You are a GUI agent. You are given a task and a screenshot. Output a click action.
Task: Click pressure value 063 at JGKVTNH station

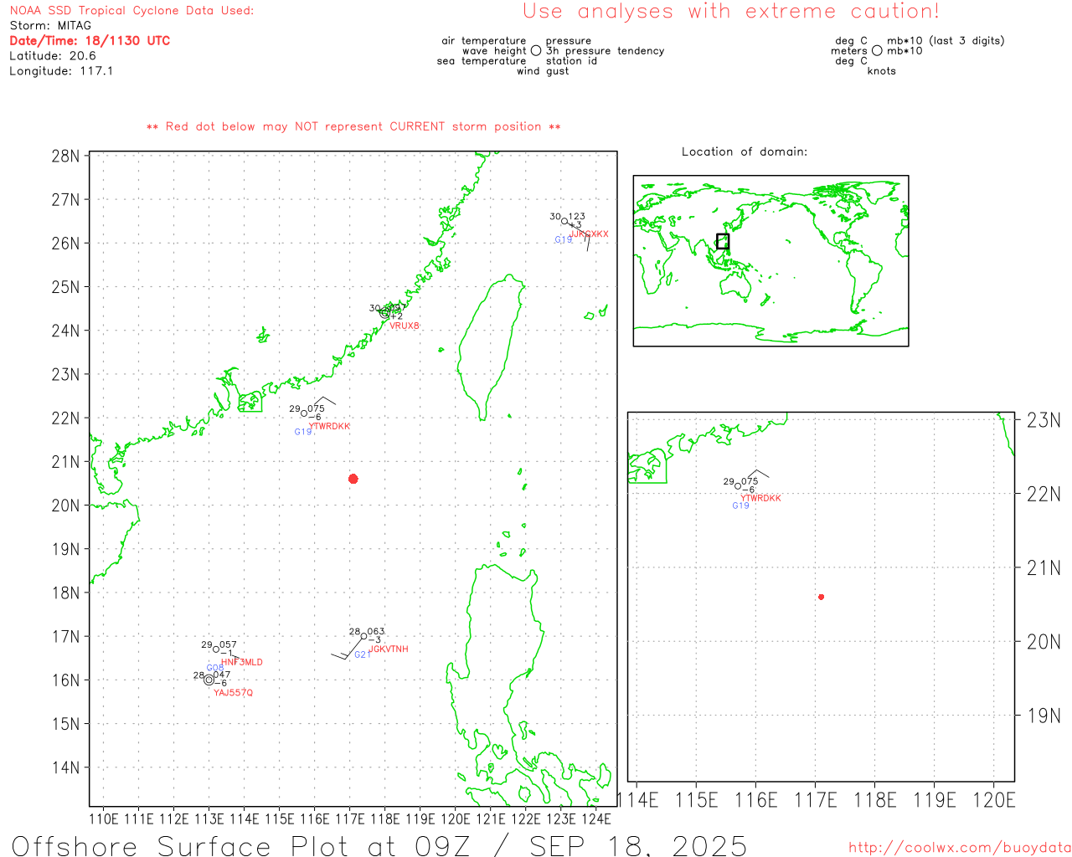tap(377, 632)
